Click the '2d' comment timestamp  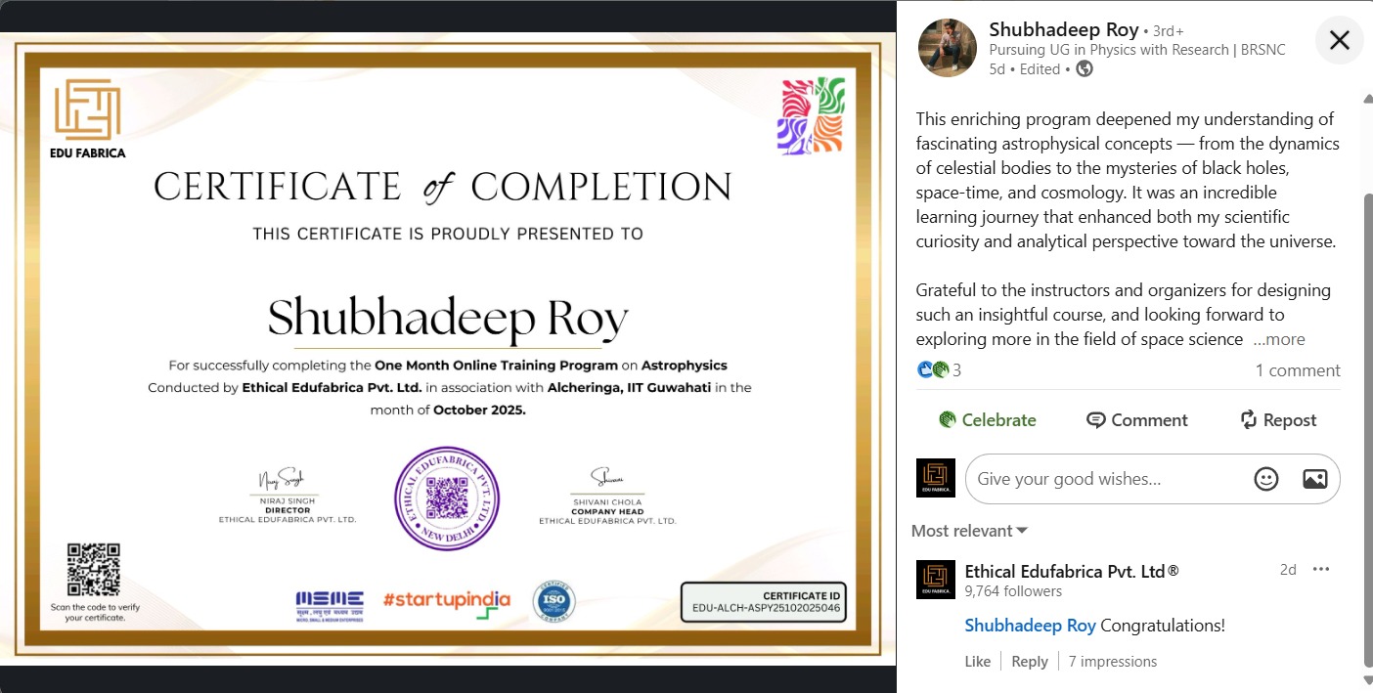pyautogui.click(x=1288, y=570)
